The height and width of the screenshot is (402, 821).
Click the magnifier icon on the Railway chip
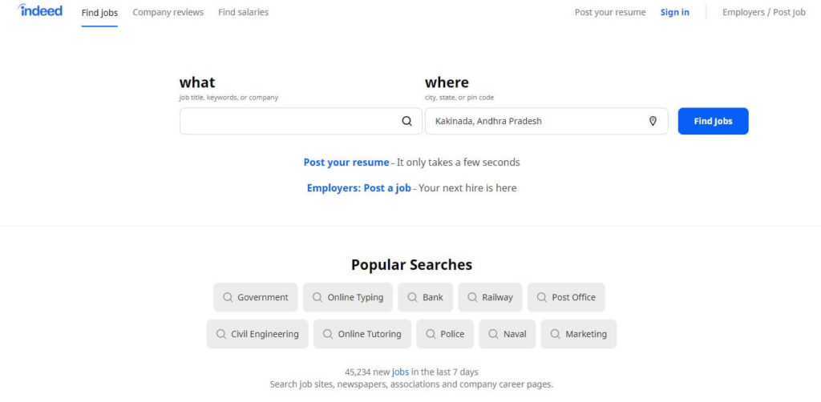[x=473, y=297]
